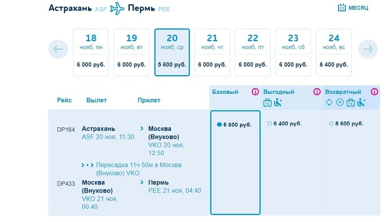Screen dimensions: 390x222
Task: Switch to the 18 нояб date tab
Action: pyautogui.click(x=91, y=52)
